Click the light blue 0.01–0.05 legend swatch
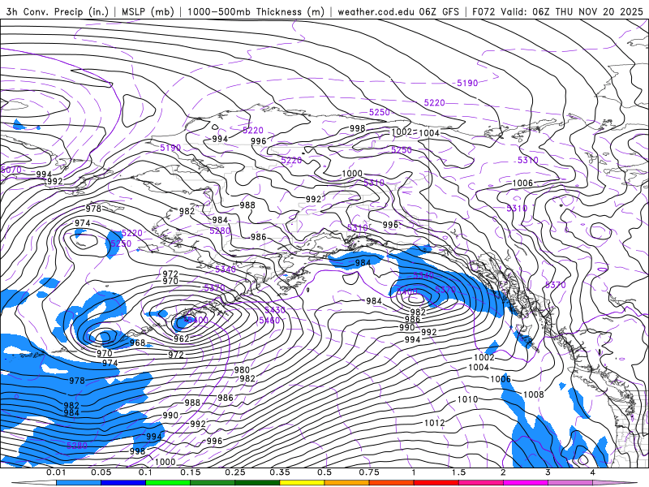The image size is (649, 487). (78, 483)
